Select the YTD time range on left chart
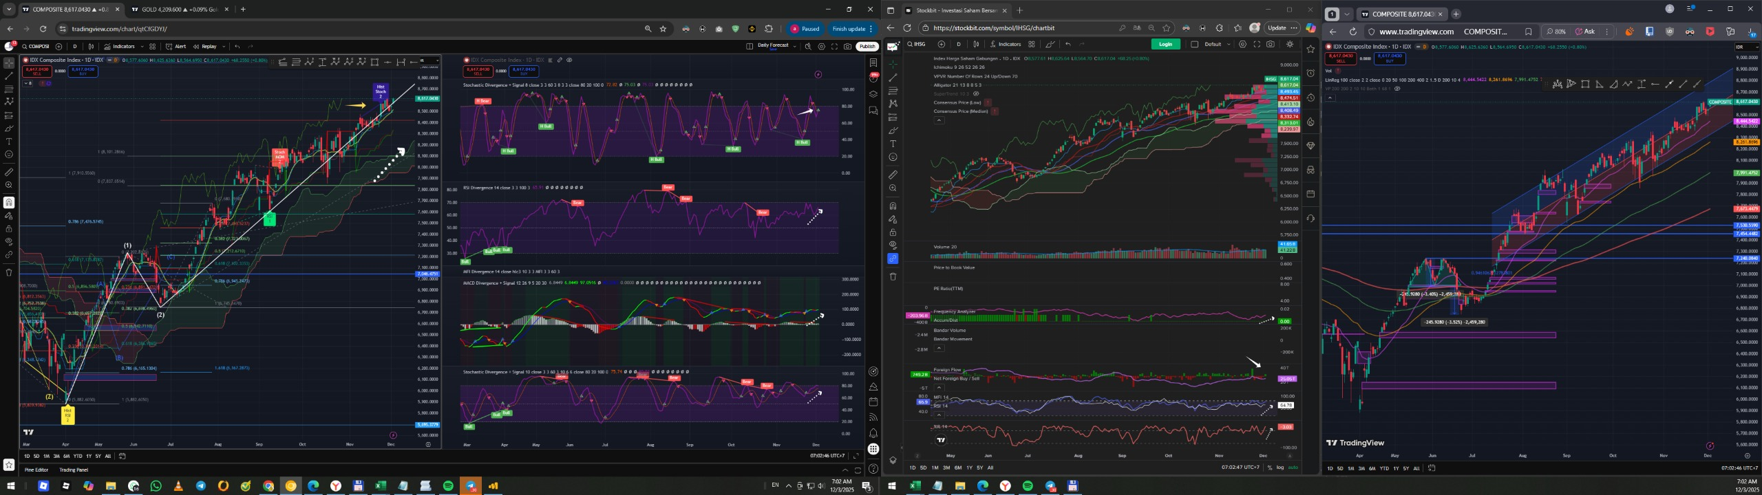The height and width of the screenshot is (495, 1762). click(78, 456)
